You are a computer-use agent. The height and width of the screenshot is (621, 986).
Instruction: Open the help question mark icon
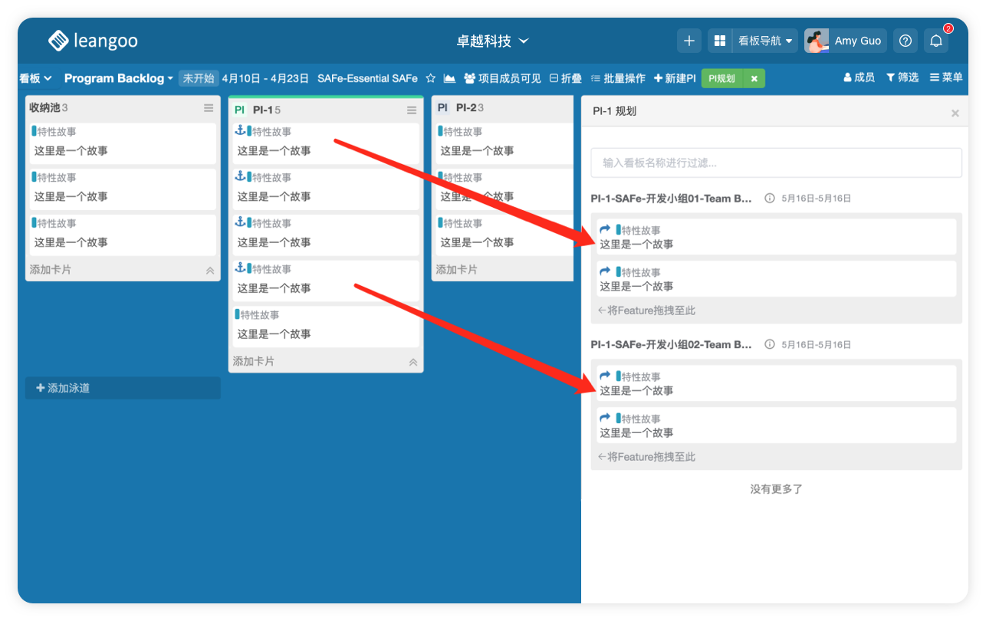[905, 41]
